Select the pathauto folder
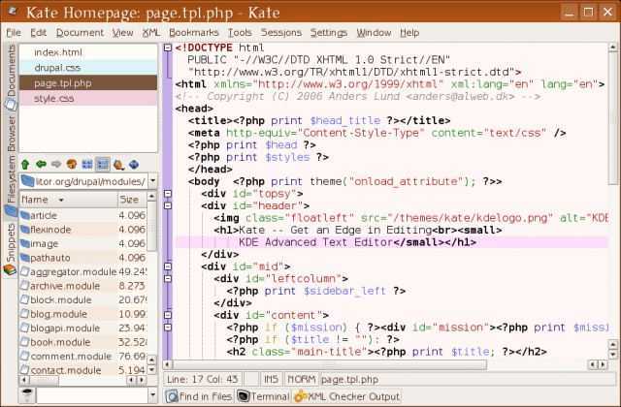The image size is (621, 407). [83, 258]
